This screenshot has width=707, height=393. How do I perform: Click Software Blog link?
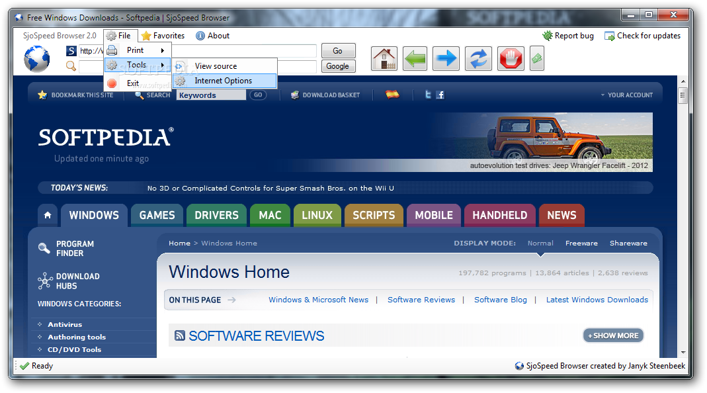pos(501,300)
